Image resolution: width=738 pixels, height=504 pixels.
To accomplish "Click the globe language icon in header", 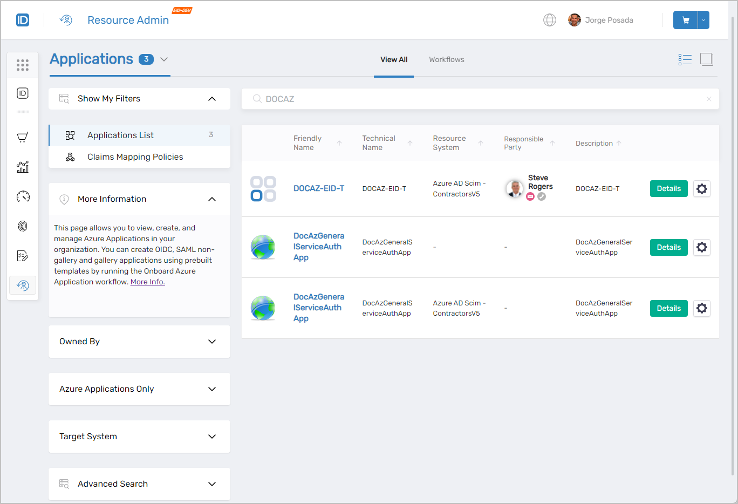I will click(x=549, y=20).
